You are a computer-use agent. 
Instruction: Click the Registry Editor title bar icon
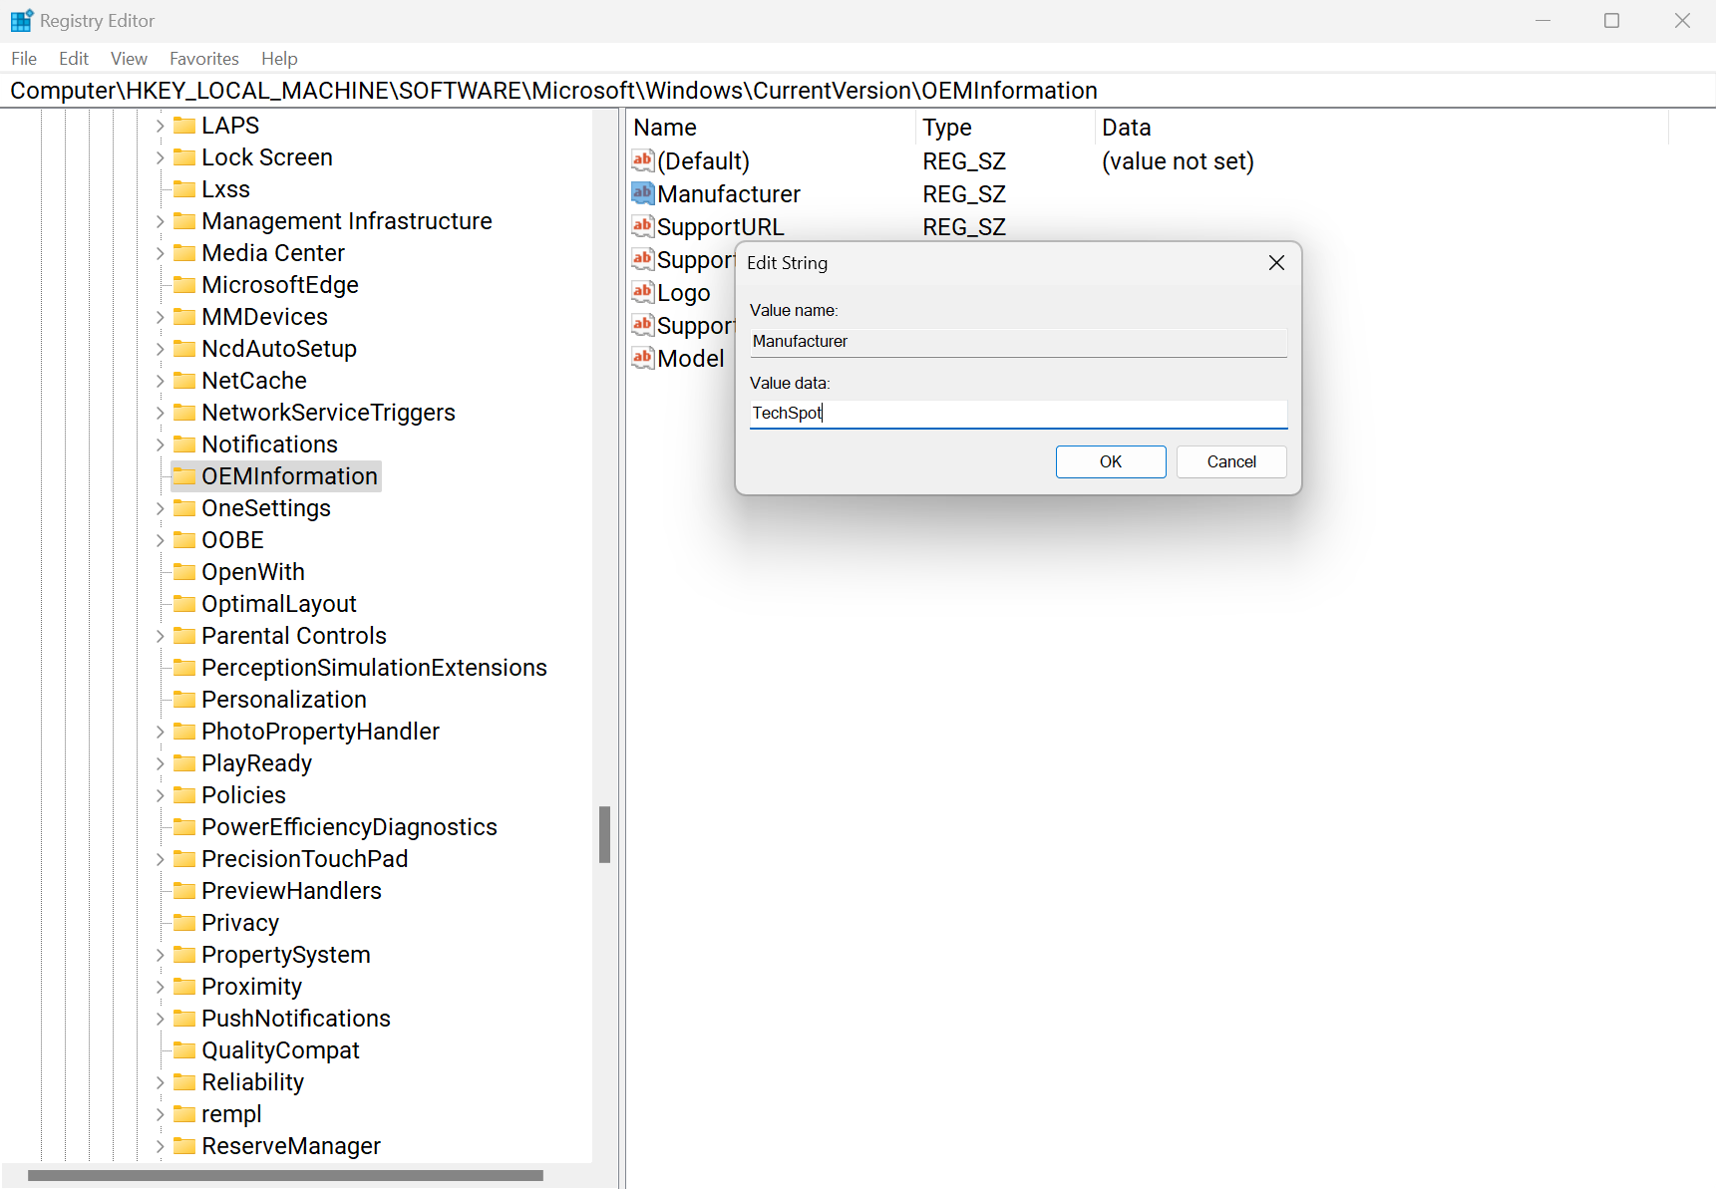[x=21, y=20]
